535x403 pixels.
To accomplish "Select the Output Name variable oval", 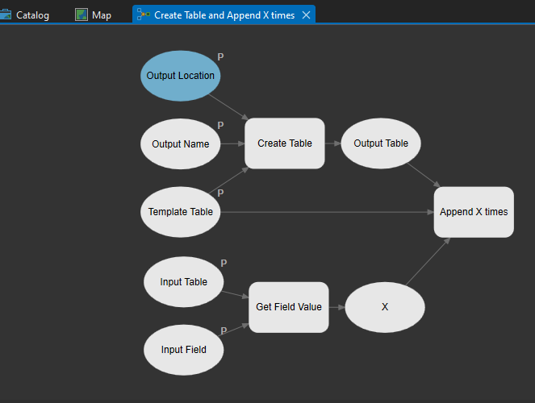I will (181, 144).
